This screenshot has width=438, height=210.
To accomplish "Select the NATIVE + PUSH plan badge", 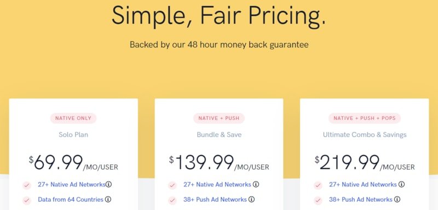I will point(219,118).
